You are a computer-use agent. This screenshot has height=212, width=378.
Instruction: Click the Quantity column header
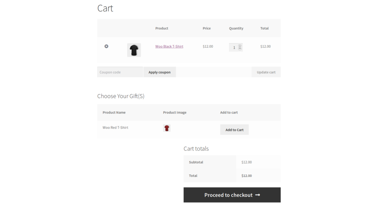click(236, 28)
